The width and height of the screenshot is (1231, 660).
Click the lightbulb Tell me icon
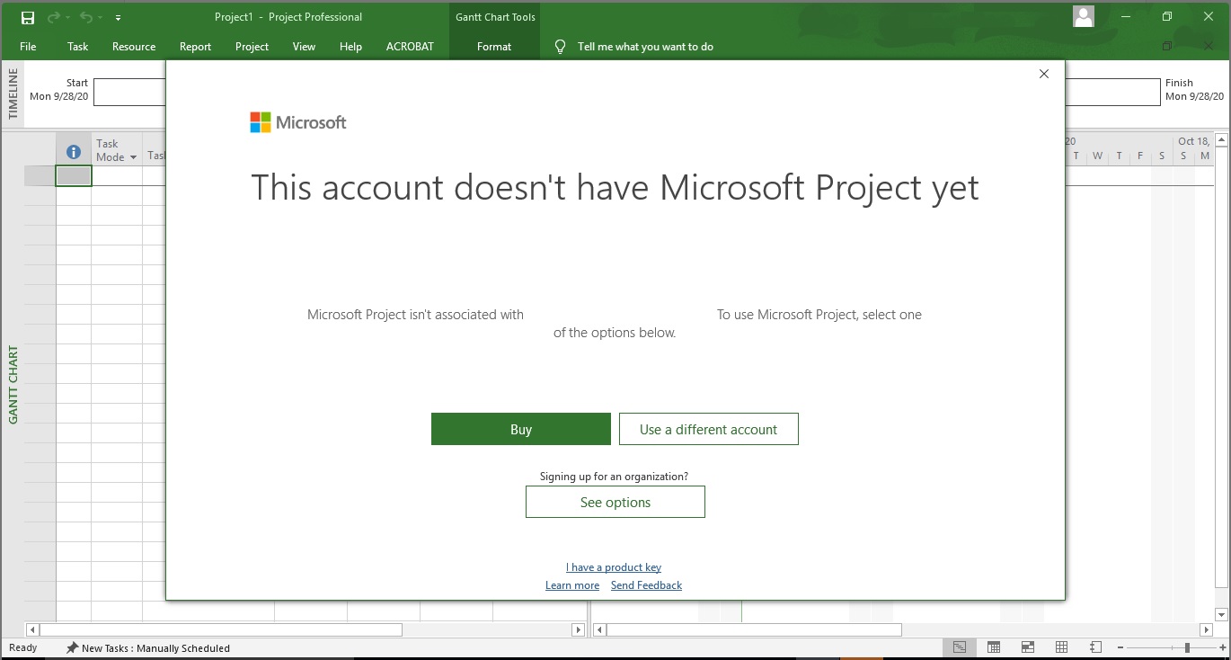(560, 46)
